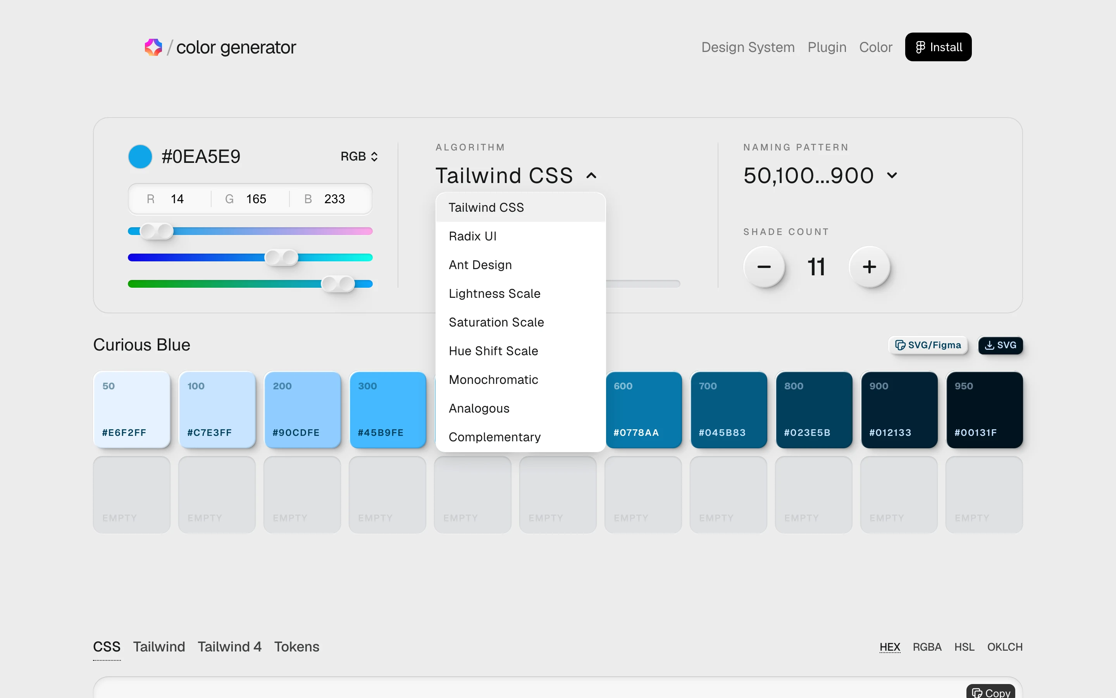Click the 700 shade swatch #045B83

(728, 410)
